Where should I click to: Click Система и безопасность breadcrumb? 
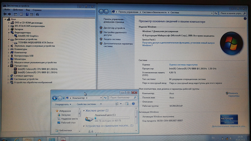pos(154,12)
